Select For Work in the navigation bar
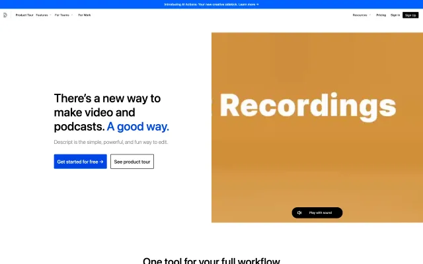The image size is (423, 264). (85, 15)
